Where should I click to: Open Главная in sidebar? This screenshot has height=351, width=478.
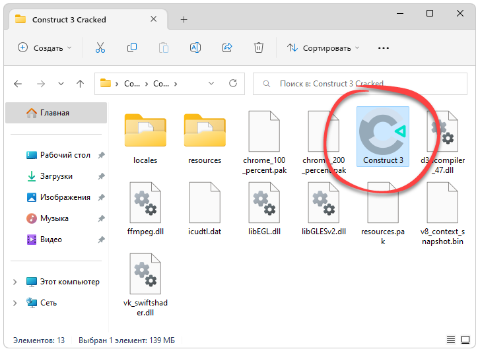(x=56, y=113)
